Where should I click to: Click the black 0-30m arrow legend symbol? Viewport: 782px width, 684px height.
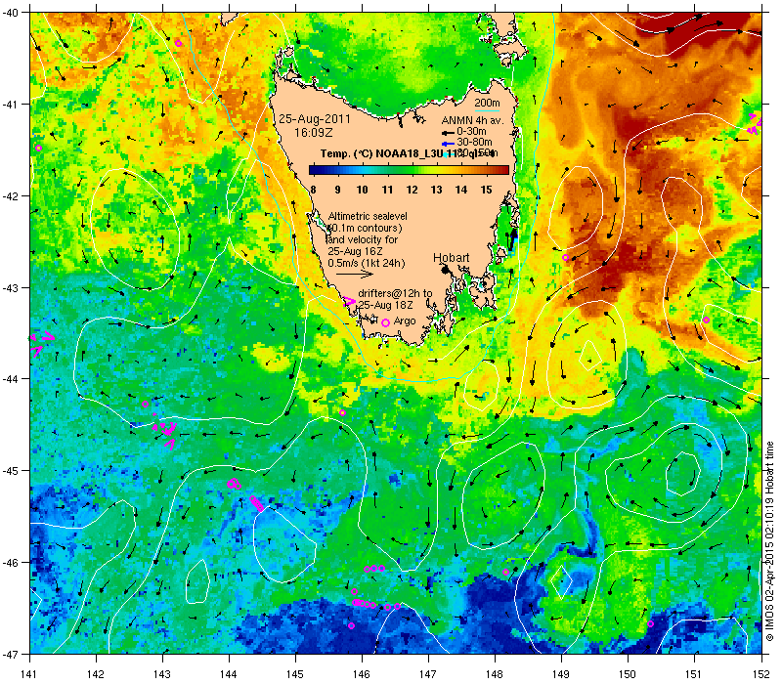coord(449,133)
